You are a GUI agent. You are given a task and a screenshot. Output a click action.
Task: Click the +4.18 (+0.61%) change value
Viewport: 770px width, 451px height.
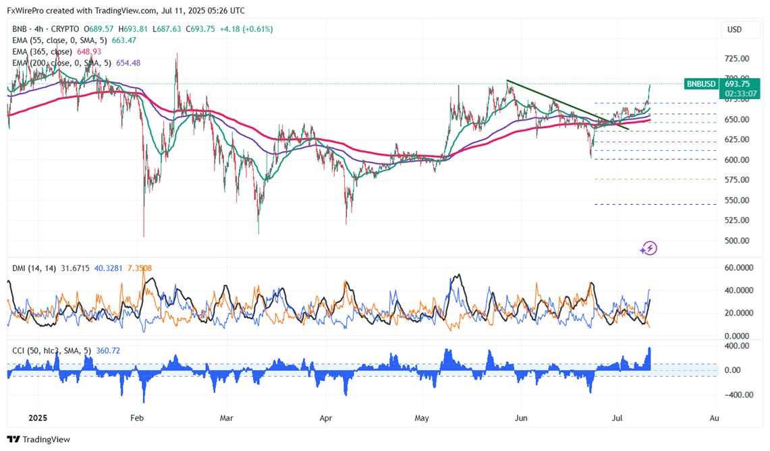(246, 29)
